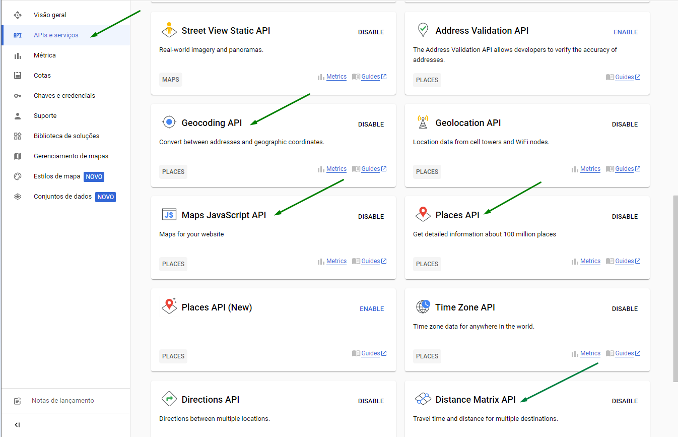
Task: Click the Notas de lançamento icon
Action: [18, 401]
